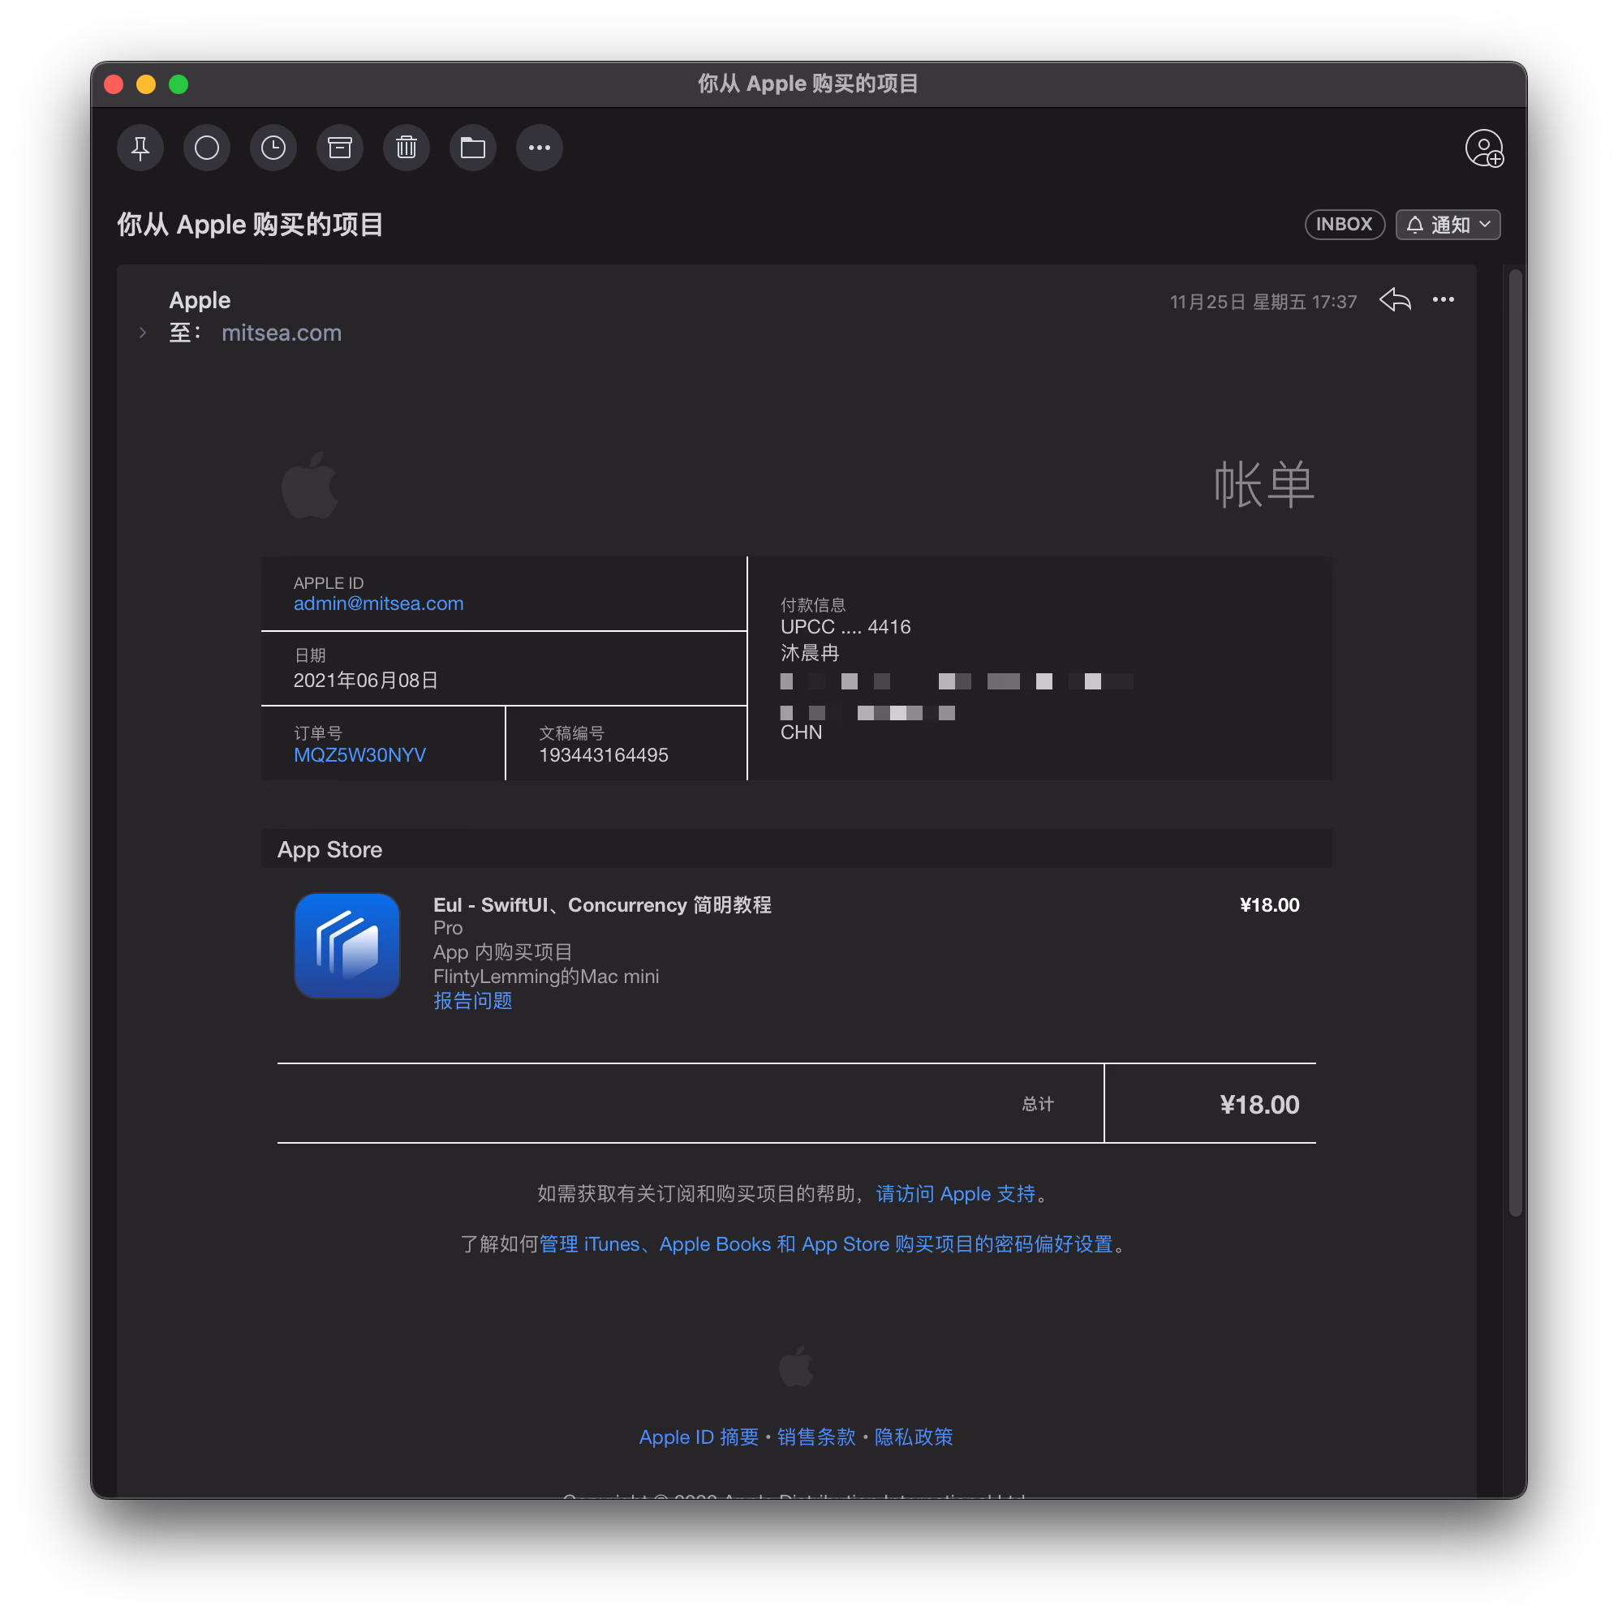Image resolution: width=1618 pixels, height=1619 pixels.
Task: Open the 通知 notification dropdown
Action: coord(1448,225)
